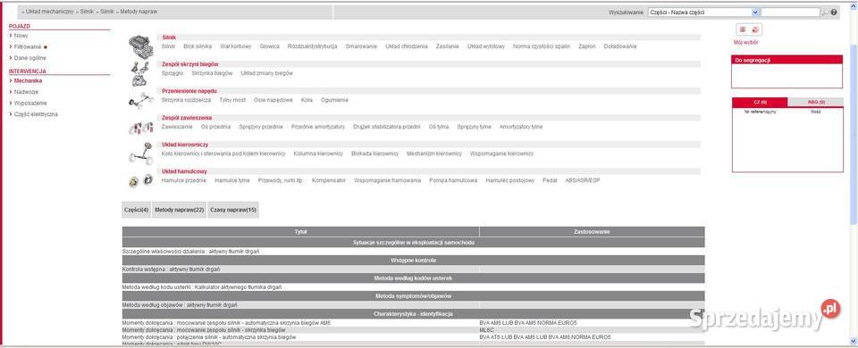
Task: Click the Zastosowanie column header
Action: pyautogui.click(x=592, y=232)
